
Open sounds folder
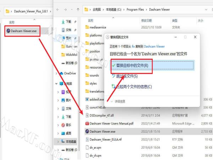[x=92, y=75]
